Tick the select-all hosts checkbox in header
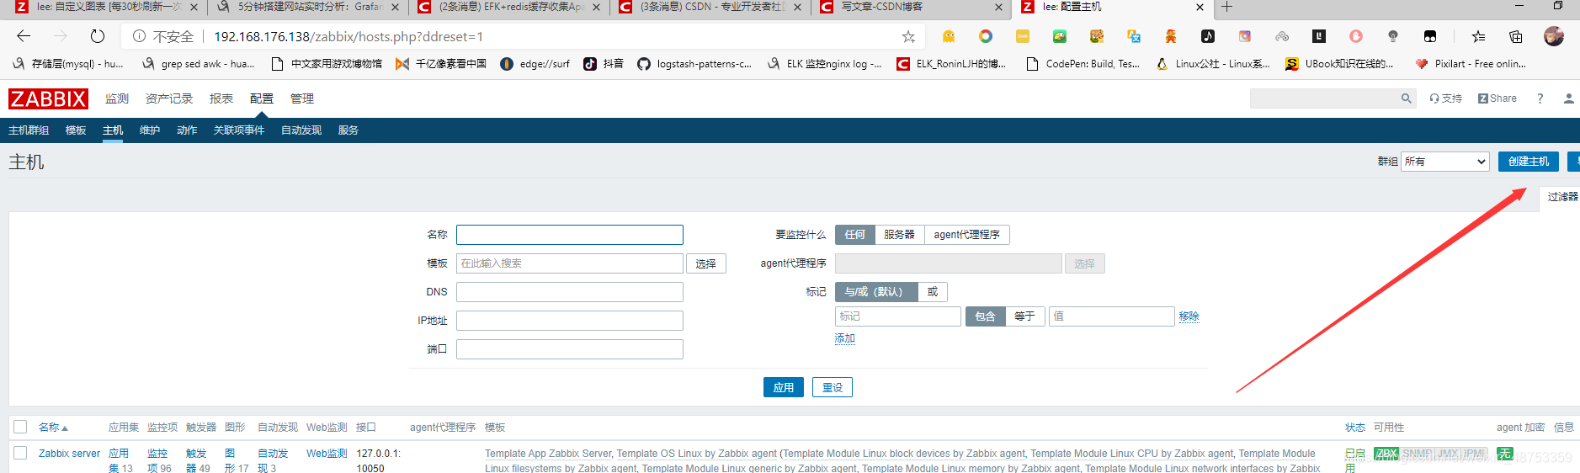The image size is (1580, 473). (21, 427)
